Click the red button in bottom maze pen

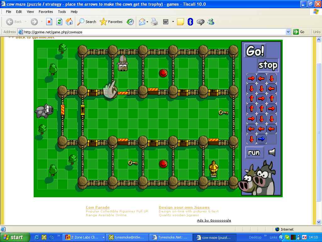[x=163, y=164]
